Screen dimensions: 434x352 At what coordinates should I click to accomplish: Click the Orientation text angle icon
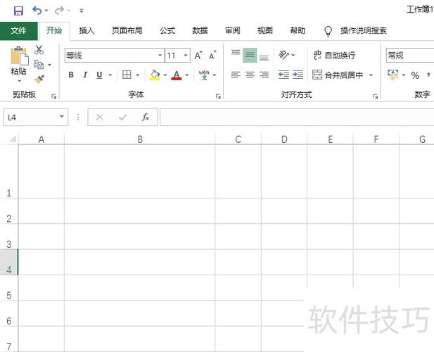pyautogui.click(x=283, y=55)
